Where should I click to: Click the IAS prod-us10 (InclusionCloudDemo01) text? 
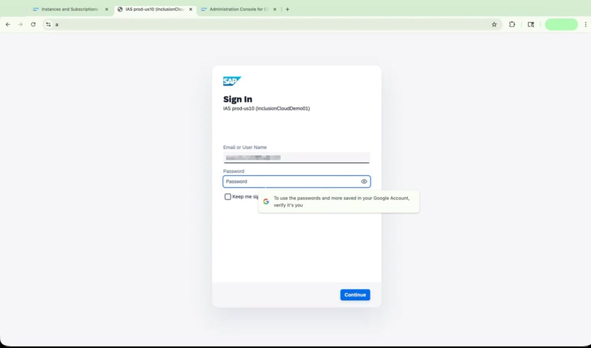tap(267, 108)
